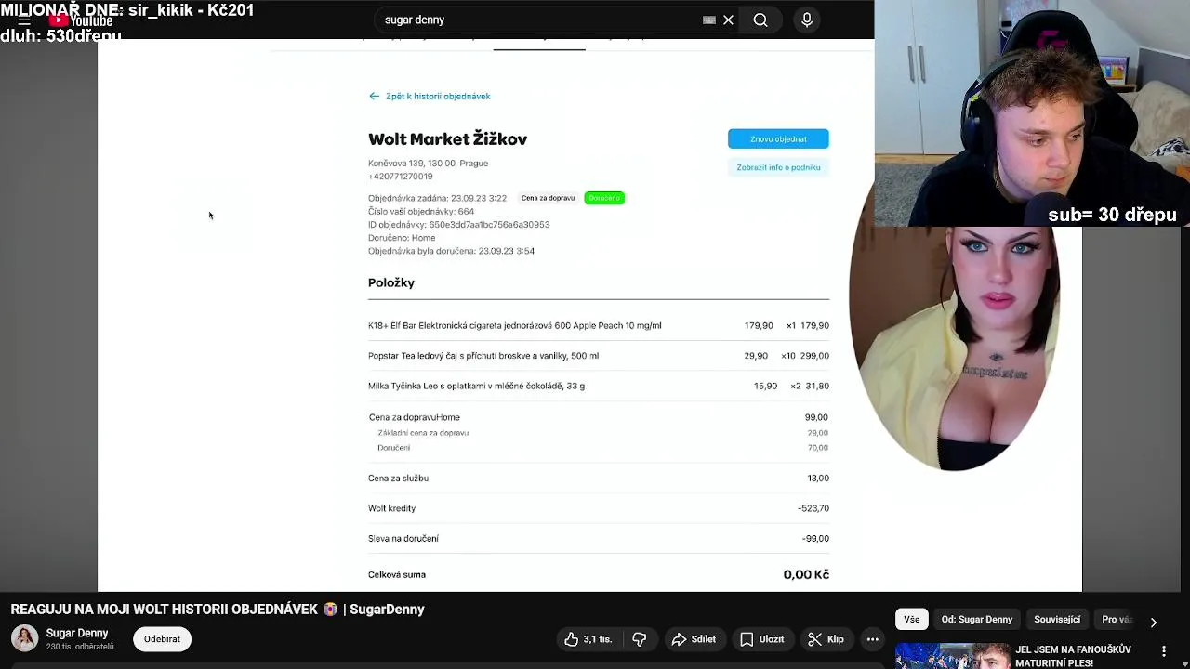Open the Sugar Denny channel name
Screen dimensions: 1190x669
pos(77,633)
